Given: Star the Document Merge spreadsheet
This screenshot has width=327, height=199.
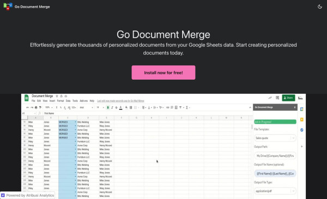Looking at the screenshot, I should [x=57, y=96].
